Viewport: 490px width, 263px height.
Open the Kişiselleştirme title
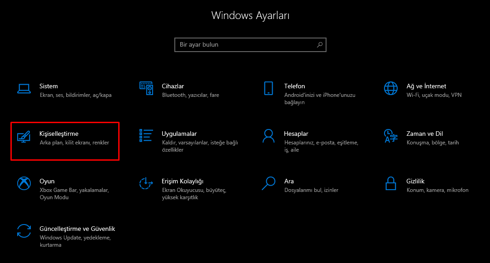pos(59,134)
